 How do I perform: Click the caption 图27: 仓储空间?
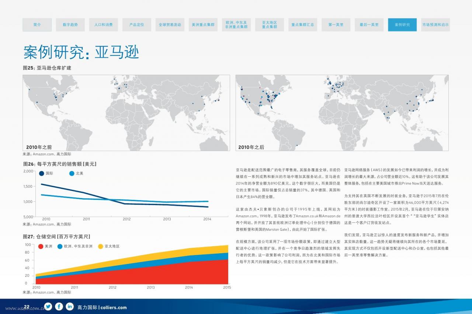(56, 236)
